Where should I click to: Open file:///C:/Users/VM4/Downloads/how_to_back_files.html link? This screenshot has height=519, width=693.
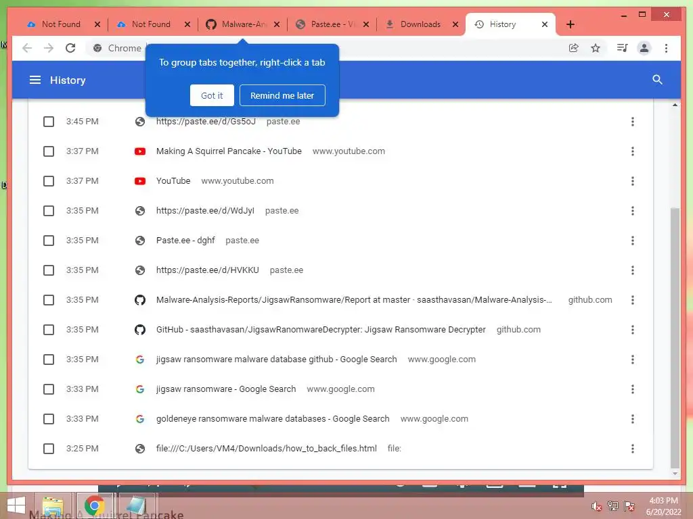click(267, 449)
